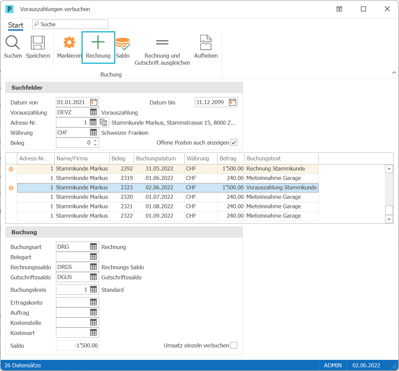The image size is (399, 371).
Task: Click the Rechnung plus icon
Action: pyautogui.click(x=98, y=42)
